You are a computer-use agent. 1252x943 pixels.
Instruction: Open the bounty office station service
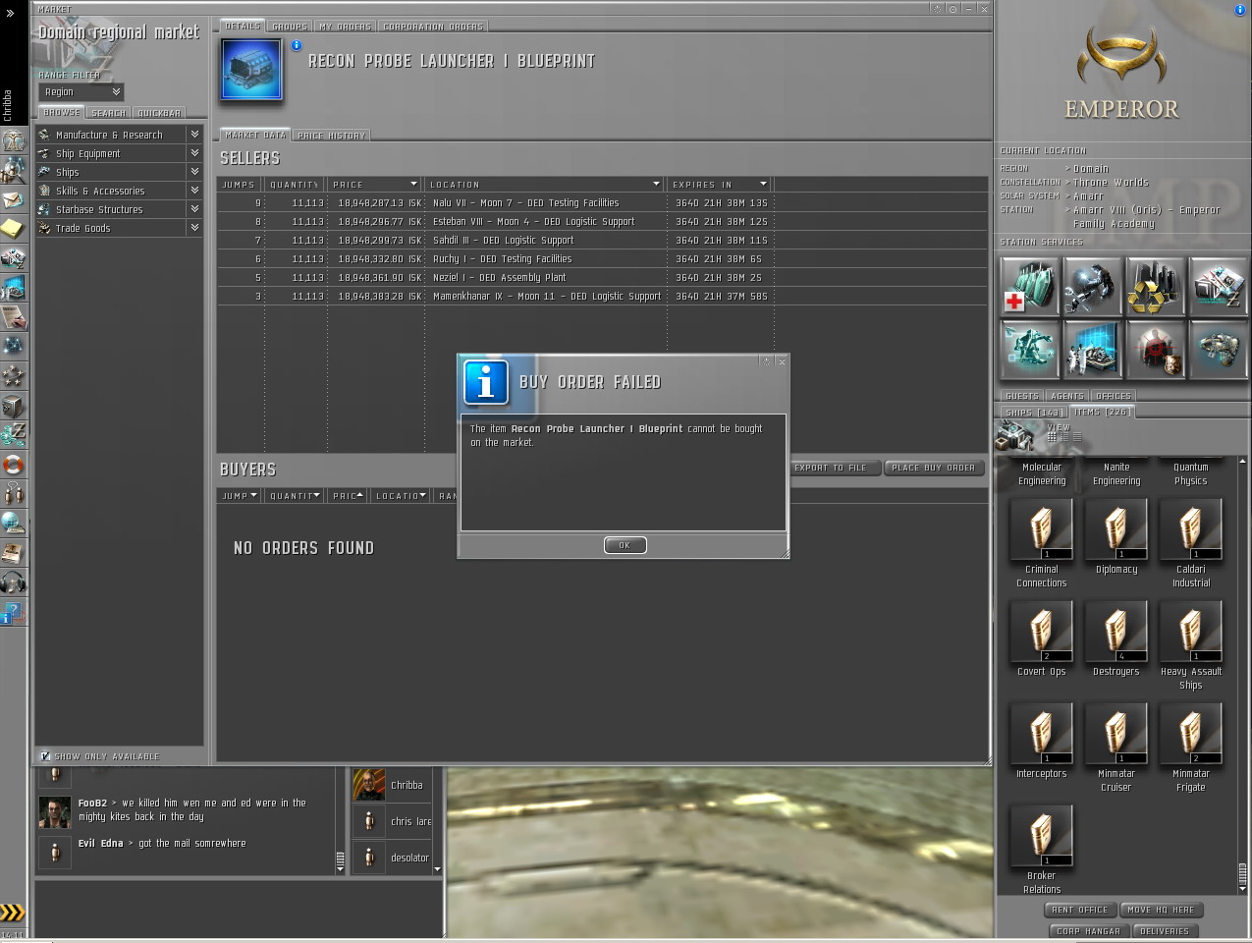click(1155, 349)
